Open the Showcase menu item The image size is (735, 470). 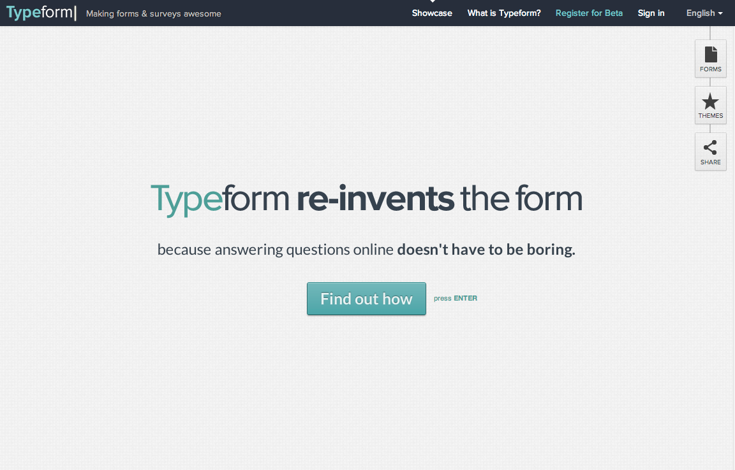click(x=432, y=13)
